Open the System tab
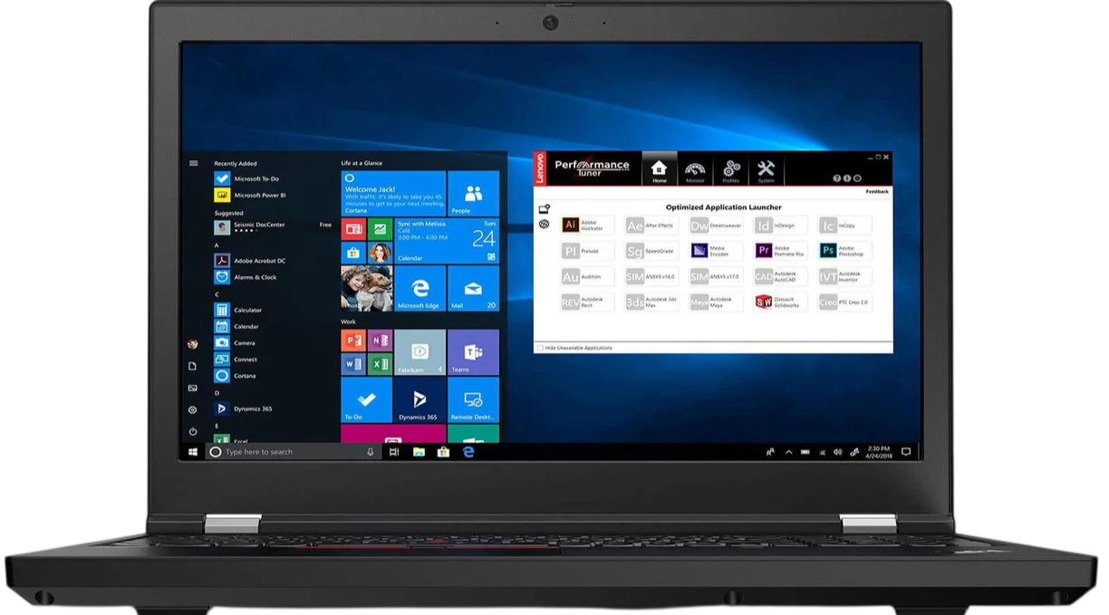 [x=766, y=169]
